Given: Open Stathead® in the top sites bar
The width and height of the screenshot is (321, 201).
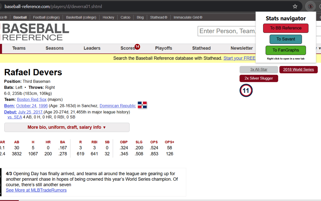Looking at the screenshot, I should 159,17.
